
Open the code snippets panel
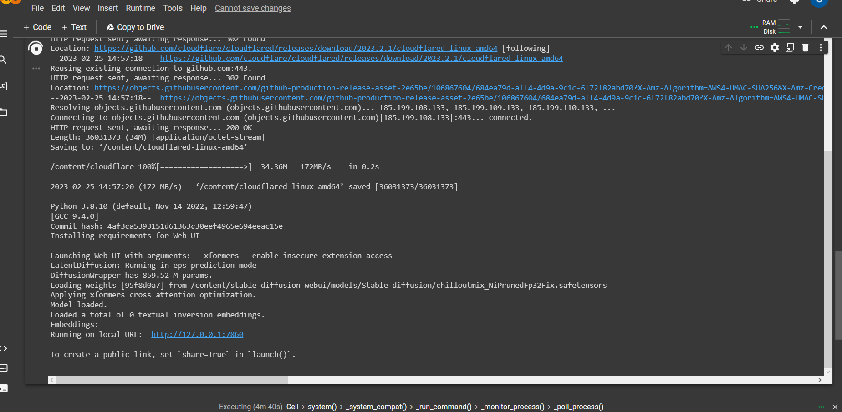5,348
